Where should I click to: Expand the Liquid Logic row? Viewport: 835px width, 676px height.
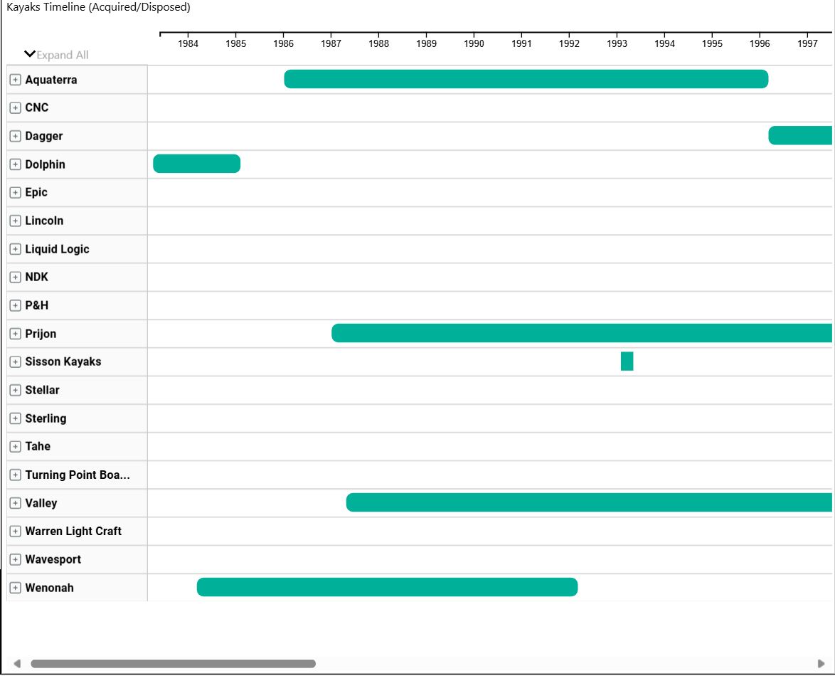16,249
